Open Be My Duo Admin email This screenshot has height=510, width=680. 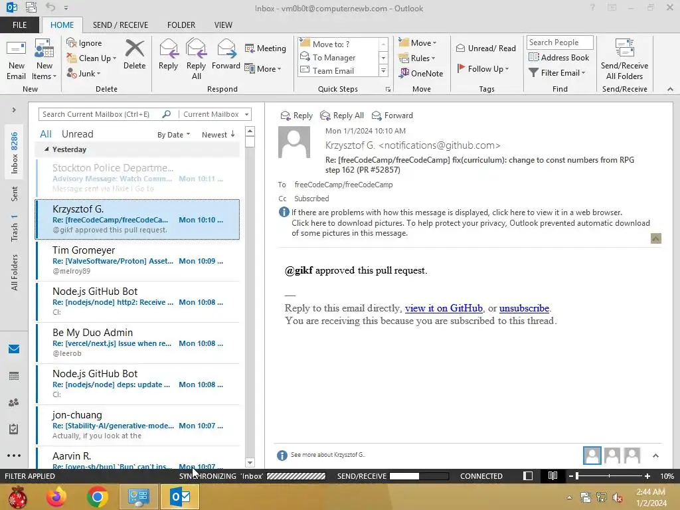[x=137, y=343]
